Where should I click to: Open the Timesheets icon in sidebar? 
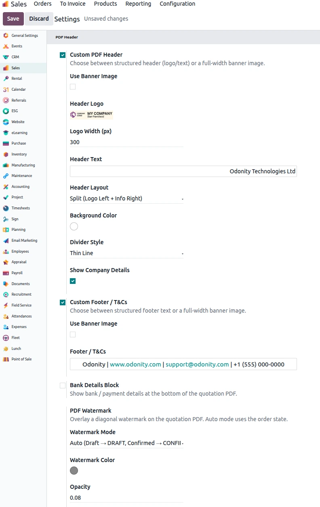tap(6, 208)
